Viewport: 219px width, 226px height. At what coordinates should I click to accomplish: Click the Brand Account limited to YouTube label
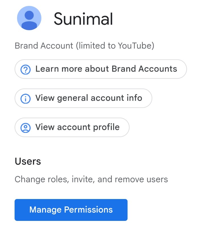[x=84, y=46]
